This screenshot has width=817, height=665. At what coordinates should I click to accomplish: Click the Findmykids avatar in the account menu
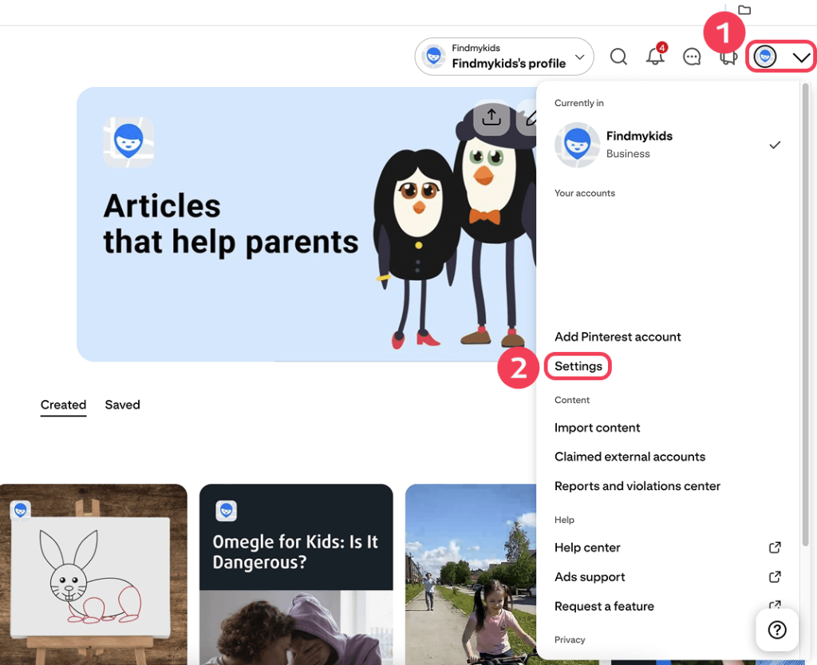click(577, 144)
